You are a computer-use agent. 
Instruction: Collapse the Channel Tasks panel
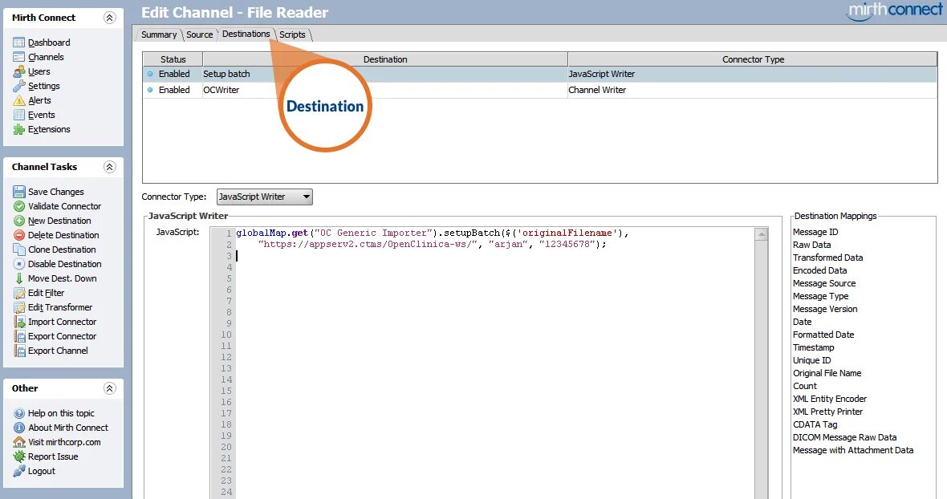[x=109, y=167]
